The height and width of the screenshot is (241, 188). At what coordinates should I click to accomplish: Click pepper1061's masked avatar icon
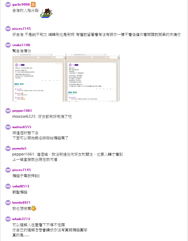point(8,110)
